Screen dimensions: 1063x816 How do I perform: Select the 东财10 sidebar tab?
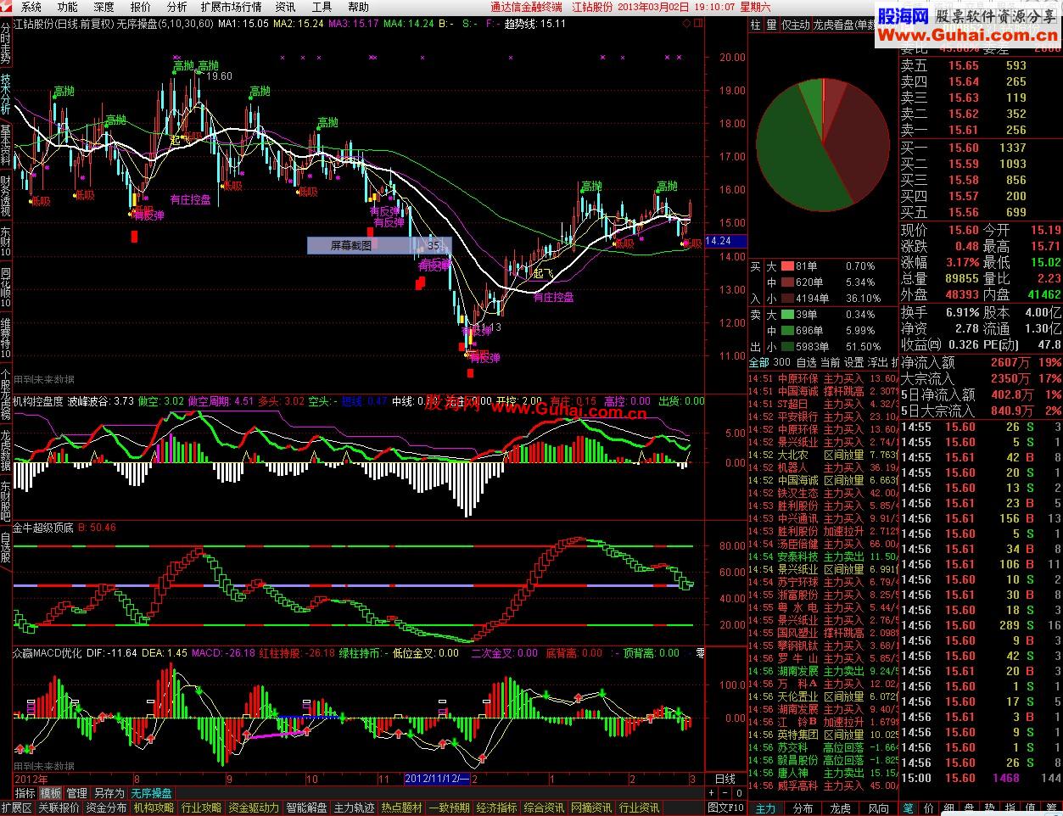6,242
